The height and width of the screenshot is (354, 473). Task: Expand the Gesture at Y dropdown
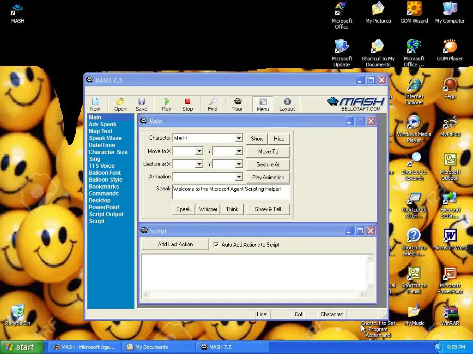(x=239, y=164)
